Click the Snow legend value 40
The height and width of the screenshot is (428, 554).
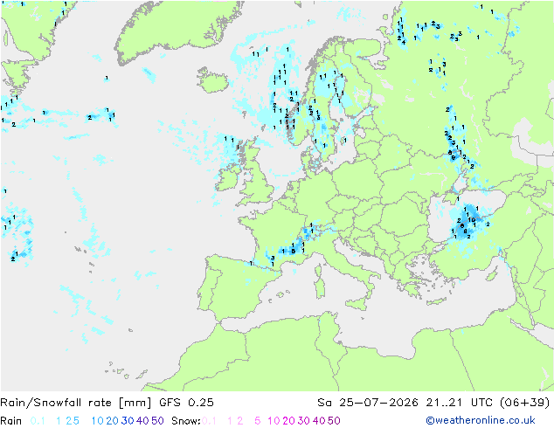[319, 421]
